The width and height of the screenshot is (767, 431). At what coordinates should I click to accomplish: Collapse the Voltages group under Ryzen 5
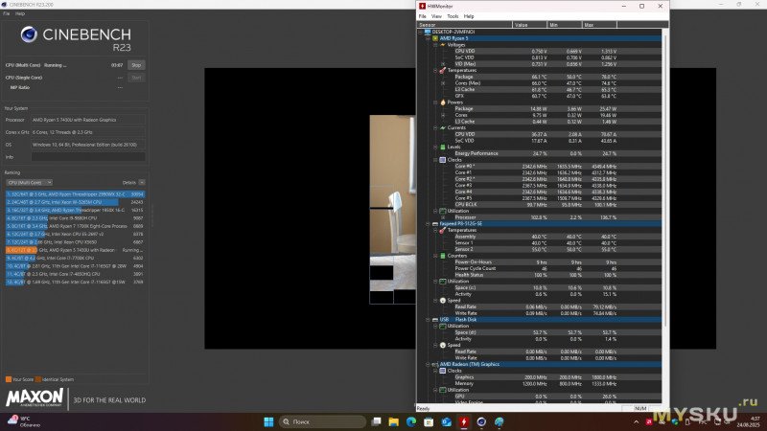click(x=435, y=44)
